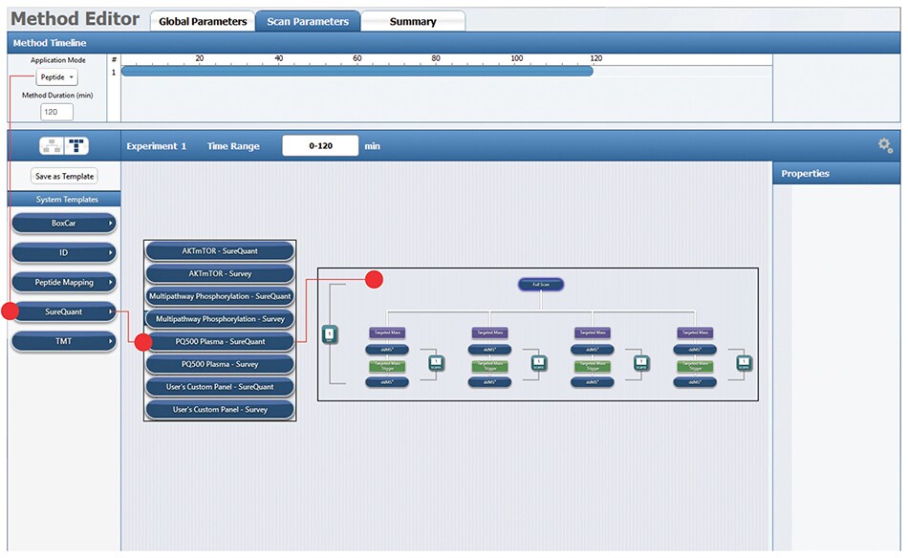
Task: Select the dark template view icon
Action: point(76,146)
